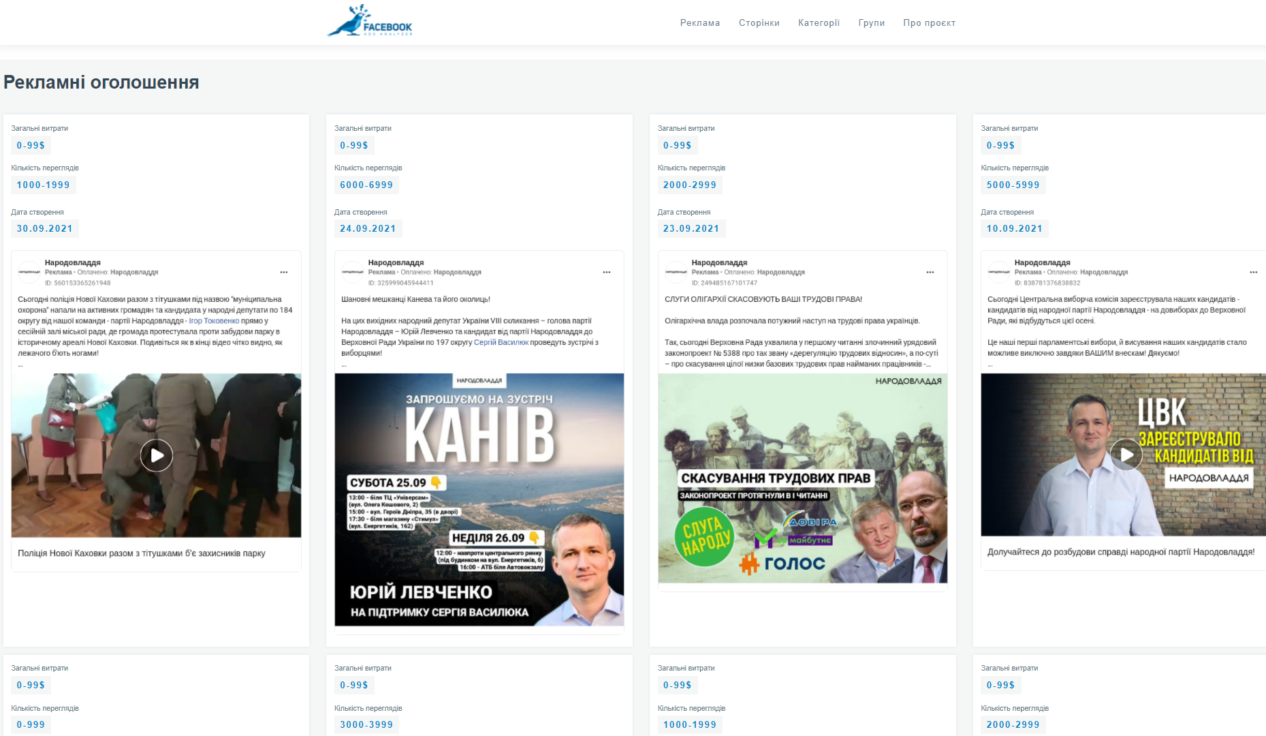Screen dimensions: 1266x736
Task: Follow the Сергій Василюк link
Action: pos(501,343)
